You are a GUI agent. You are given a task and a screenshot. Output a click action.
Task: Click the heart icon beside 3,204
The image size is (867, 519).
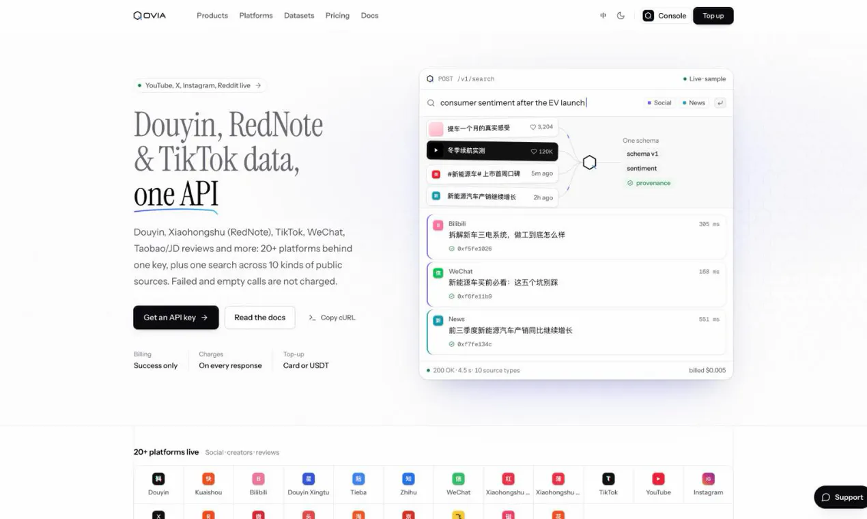pyautogui.click(x=533, y=127)
